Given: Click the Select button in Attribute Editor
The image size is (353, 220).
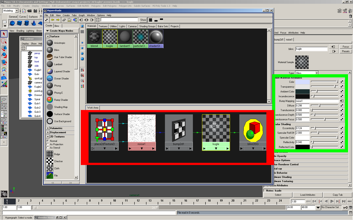Looking at the screenshot, I should 278,195.
